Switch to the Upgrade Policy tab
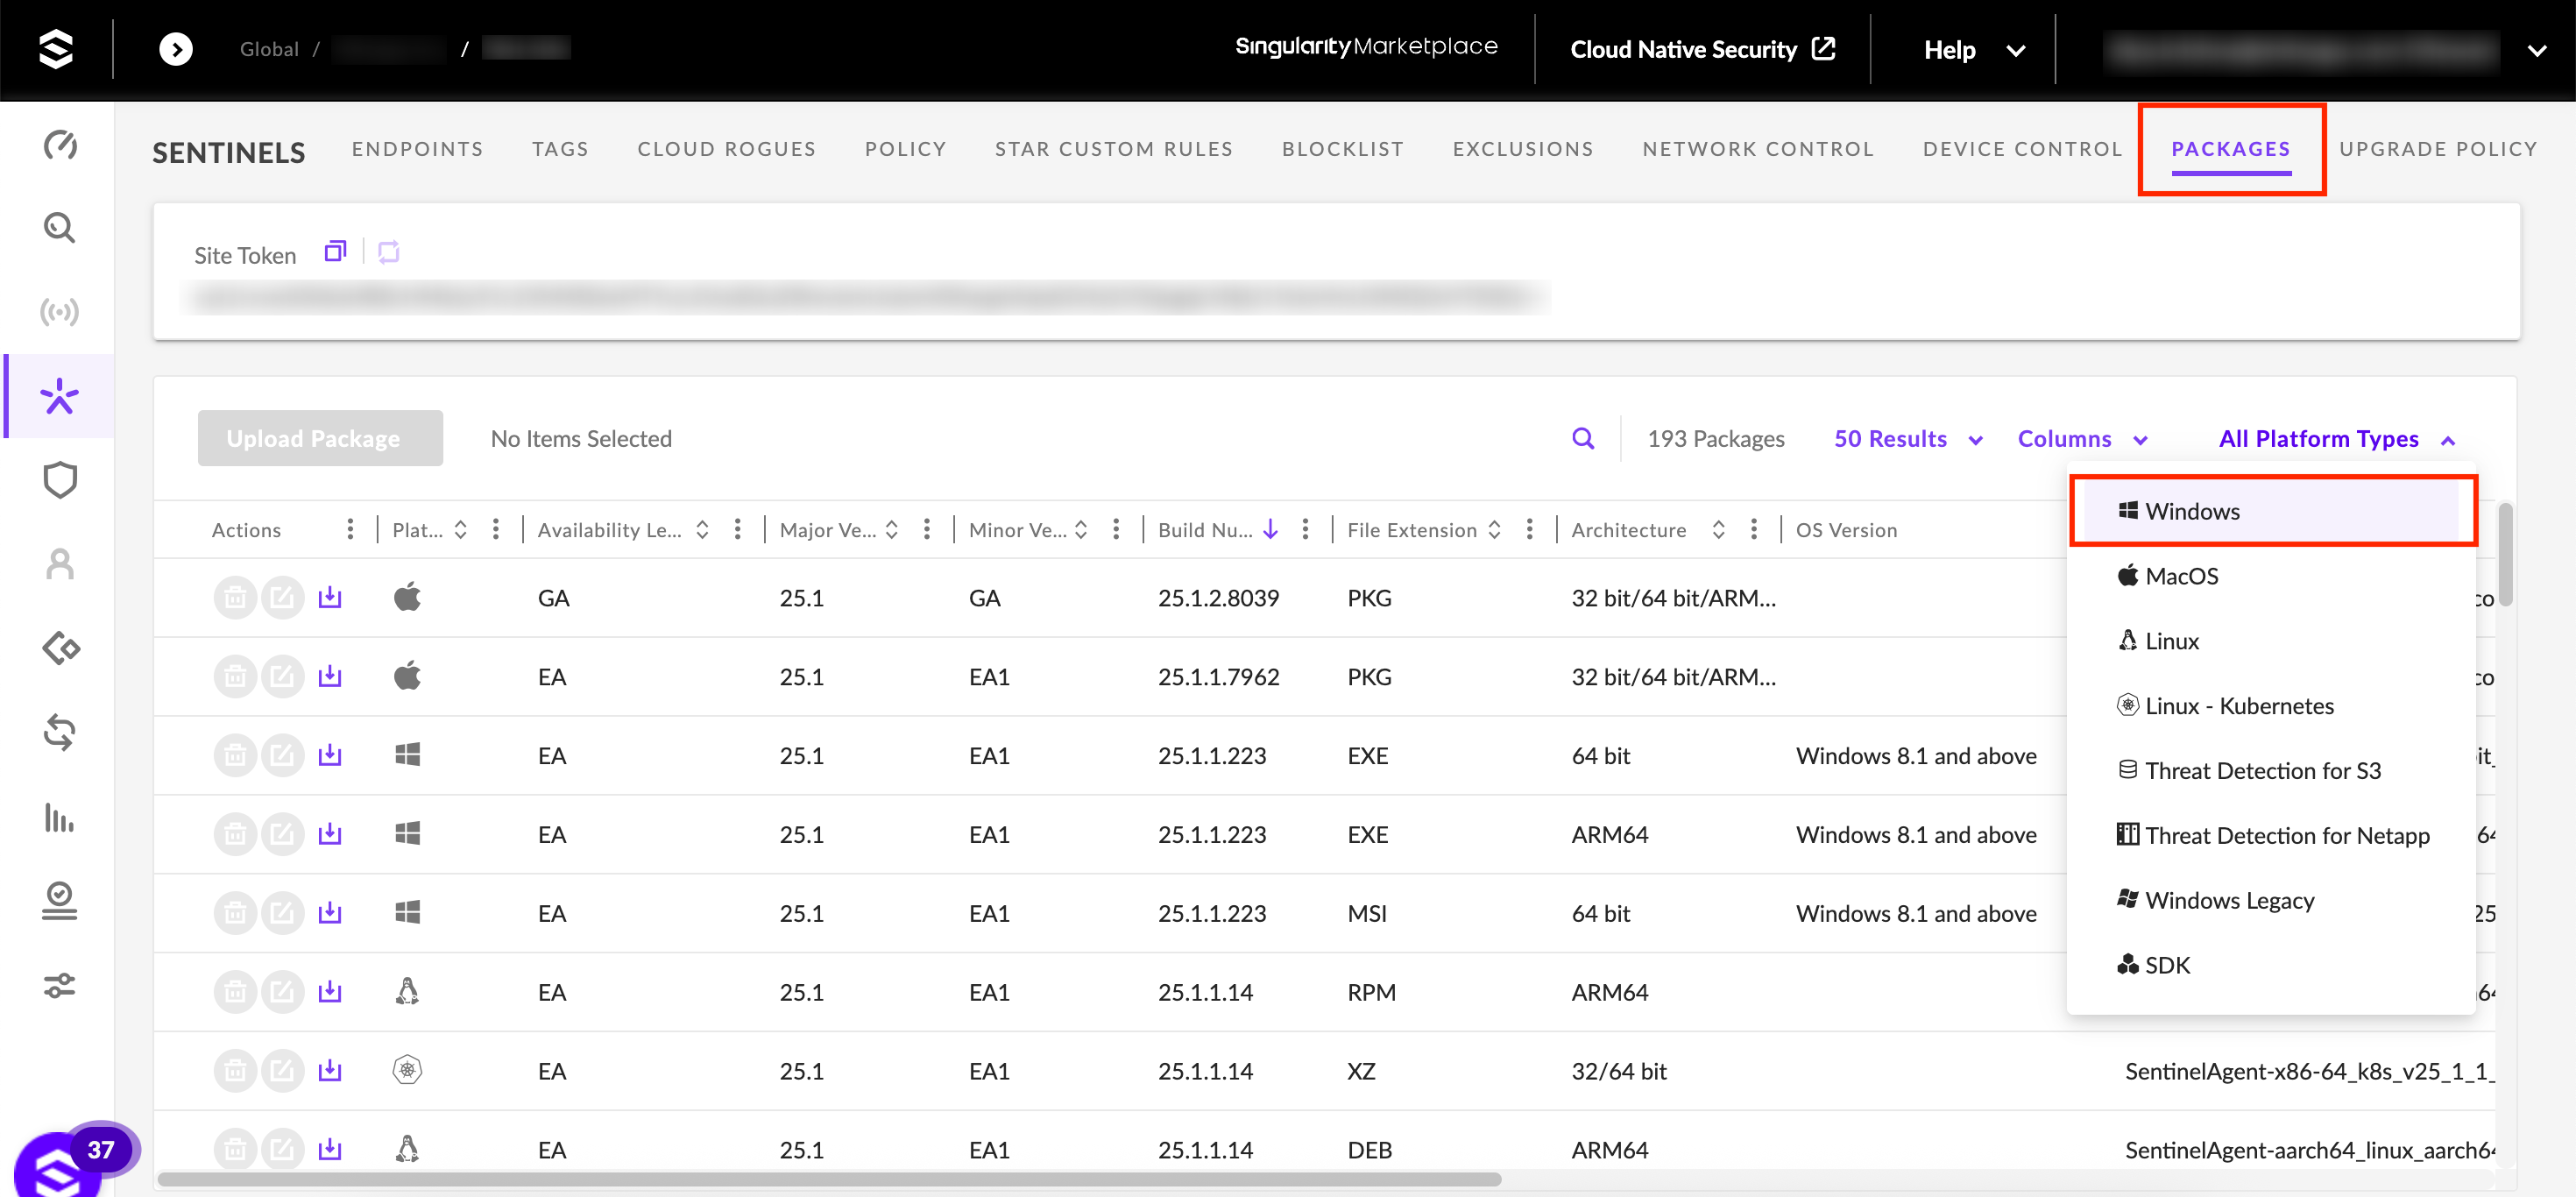The image size is (2576, 1197). (x=2438, y=149)
